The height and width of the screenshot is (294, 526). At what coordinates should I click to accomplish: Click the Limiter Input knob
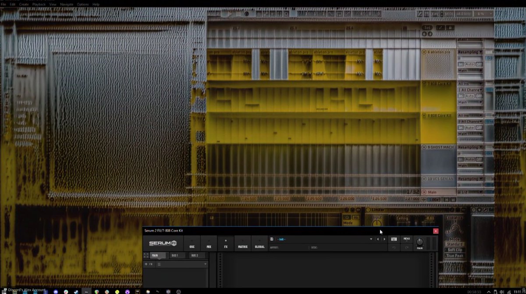pyautogui.click(x=377, y=223)
